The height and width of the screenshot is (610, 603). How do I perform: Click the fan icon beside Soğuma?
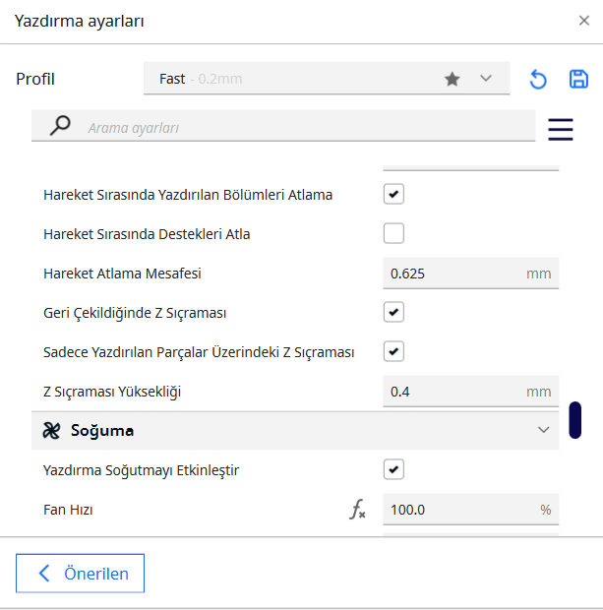[52, 430]
